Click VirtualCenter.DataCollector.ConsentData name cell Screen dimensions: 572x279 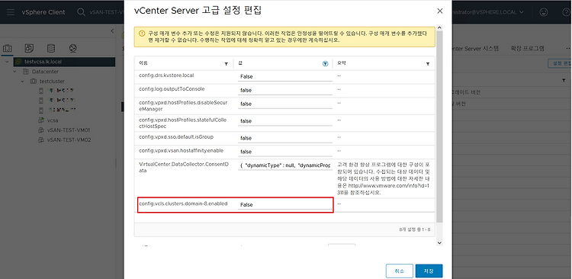184,168
